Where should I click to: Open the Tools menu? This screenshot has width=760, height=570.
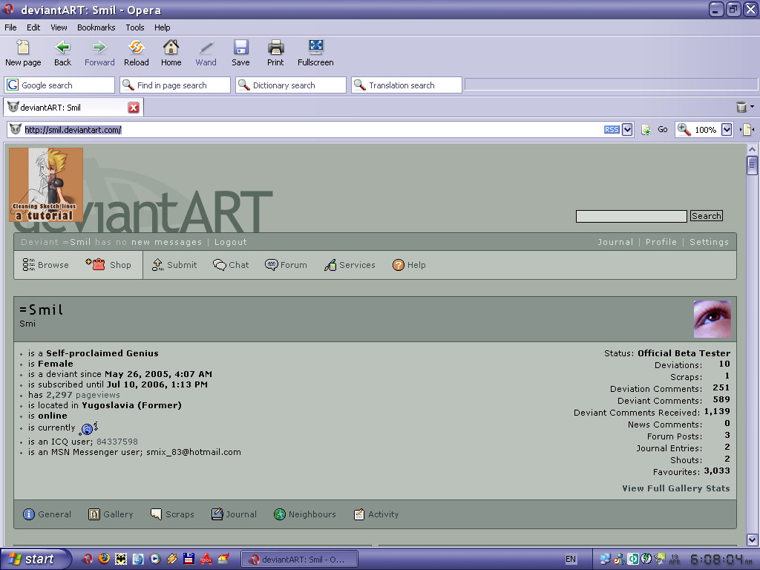[x=135, y=27]
